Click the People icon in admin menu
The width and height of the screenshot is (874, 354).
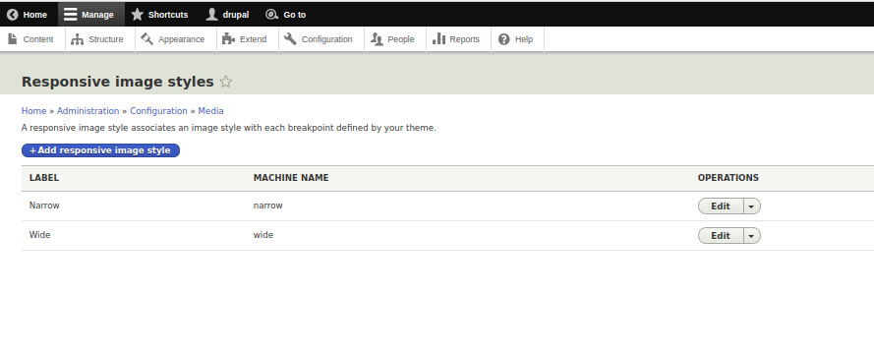point(377,39)
